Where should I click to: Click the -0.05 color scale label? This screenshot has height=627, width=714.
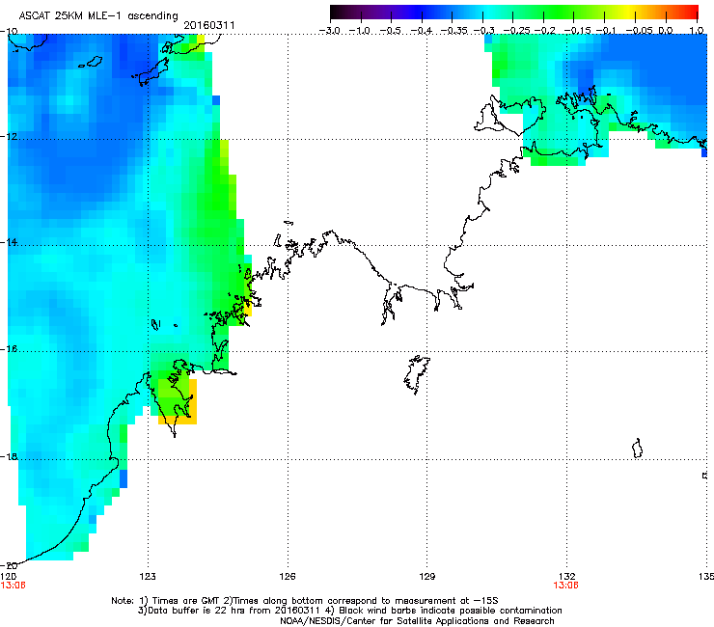click(639, 31)
